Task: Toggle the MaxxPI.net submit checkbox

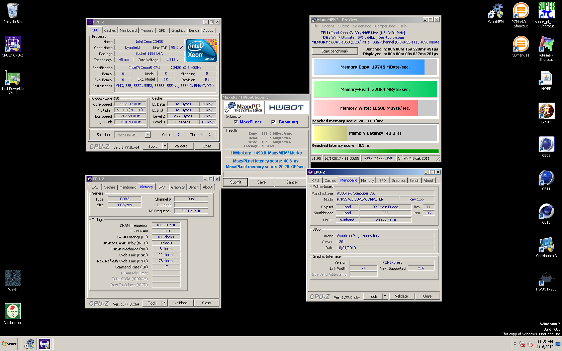Action: tap(236, 122)
